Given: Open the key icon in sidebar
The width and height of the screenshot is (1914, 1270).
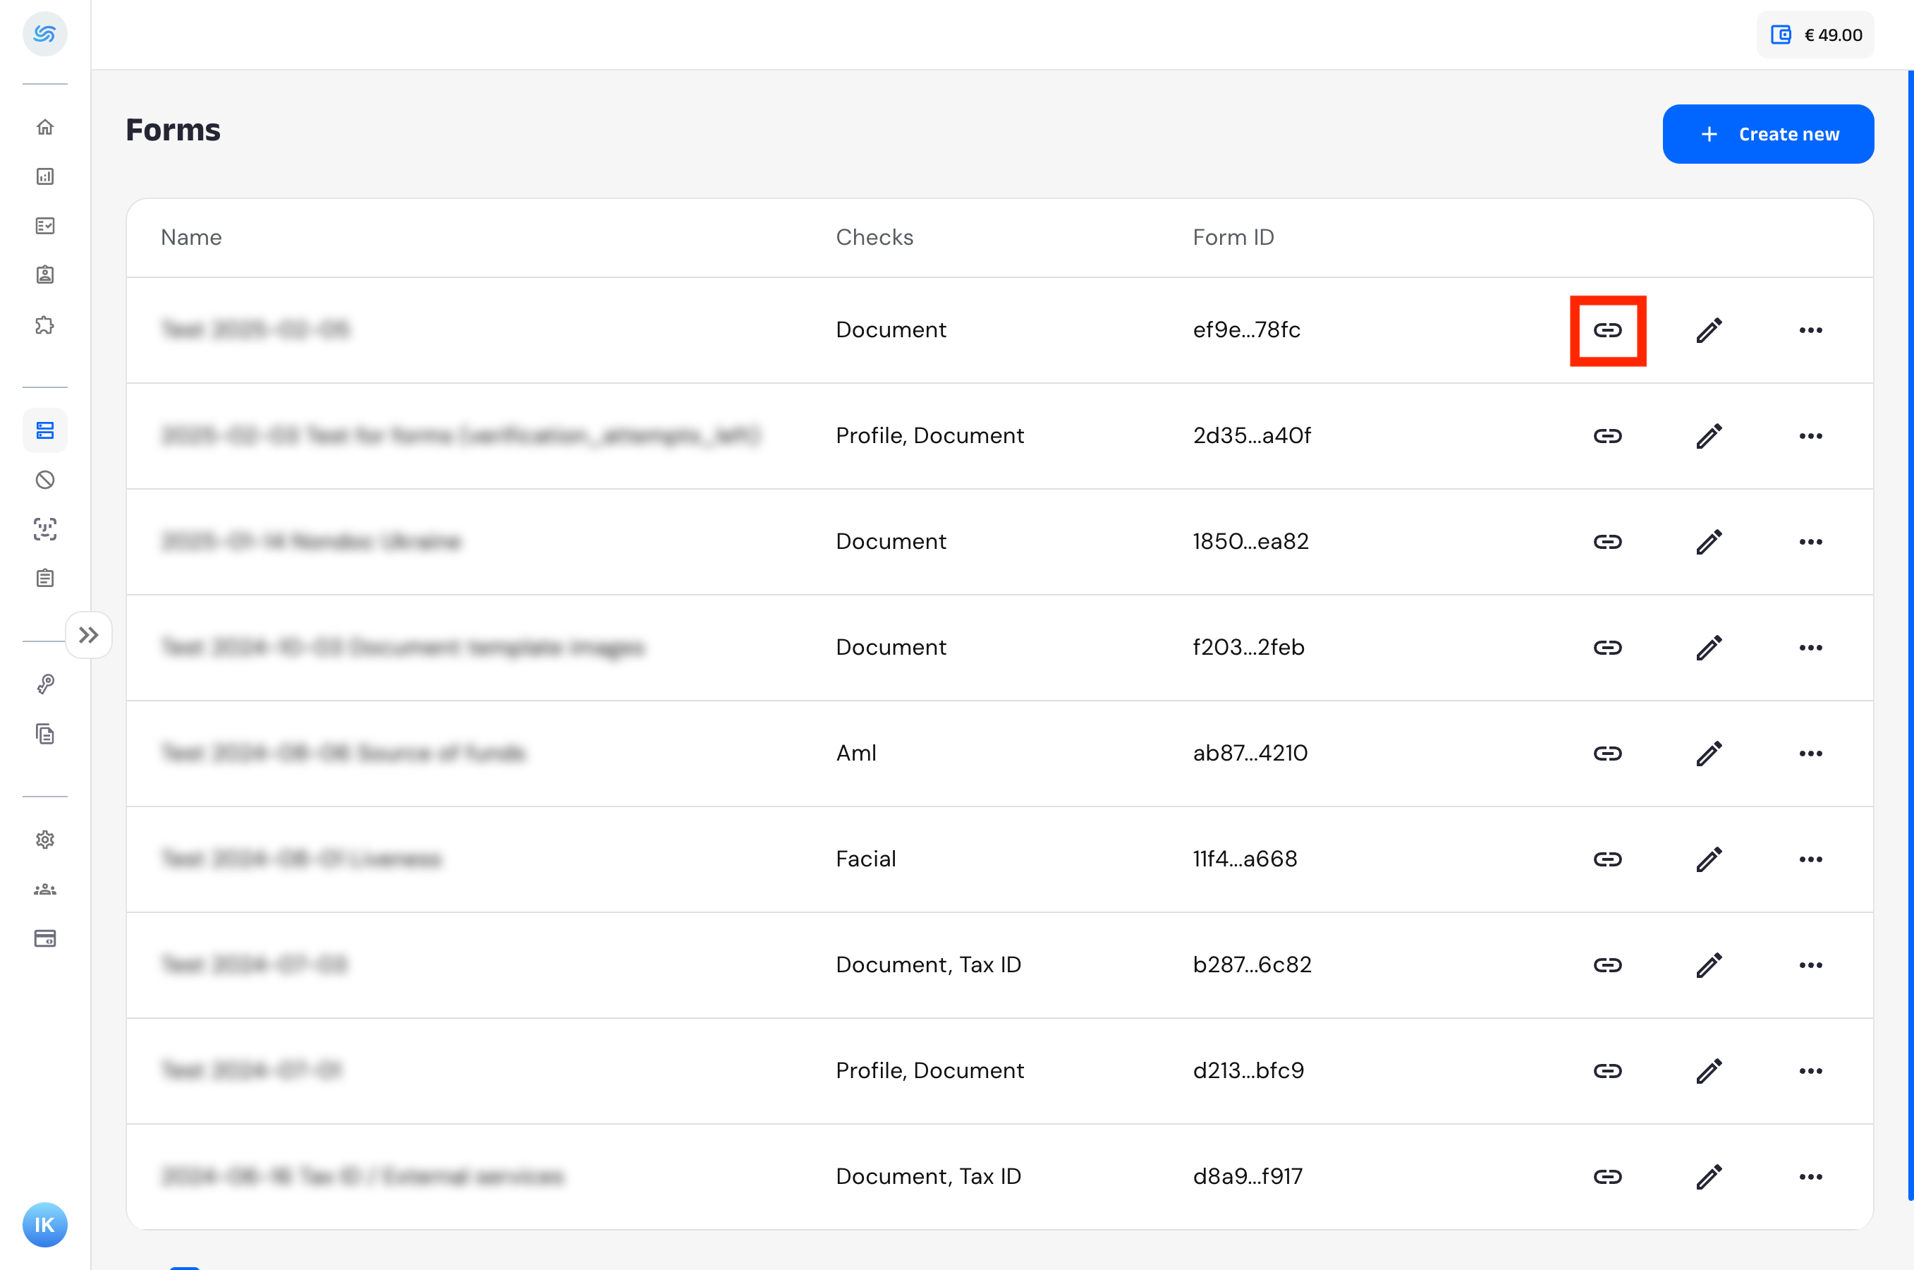Looking at the screenshot, I should coord(45,684).
